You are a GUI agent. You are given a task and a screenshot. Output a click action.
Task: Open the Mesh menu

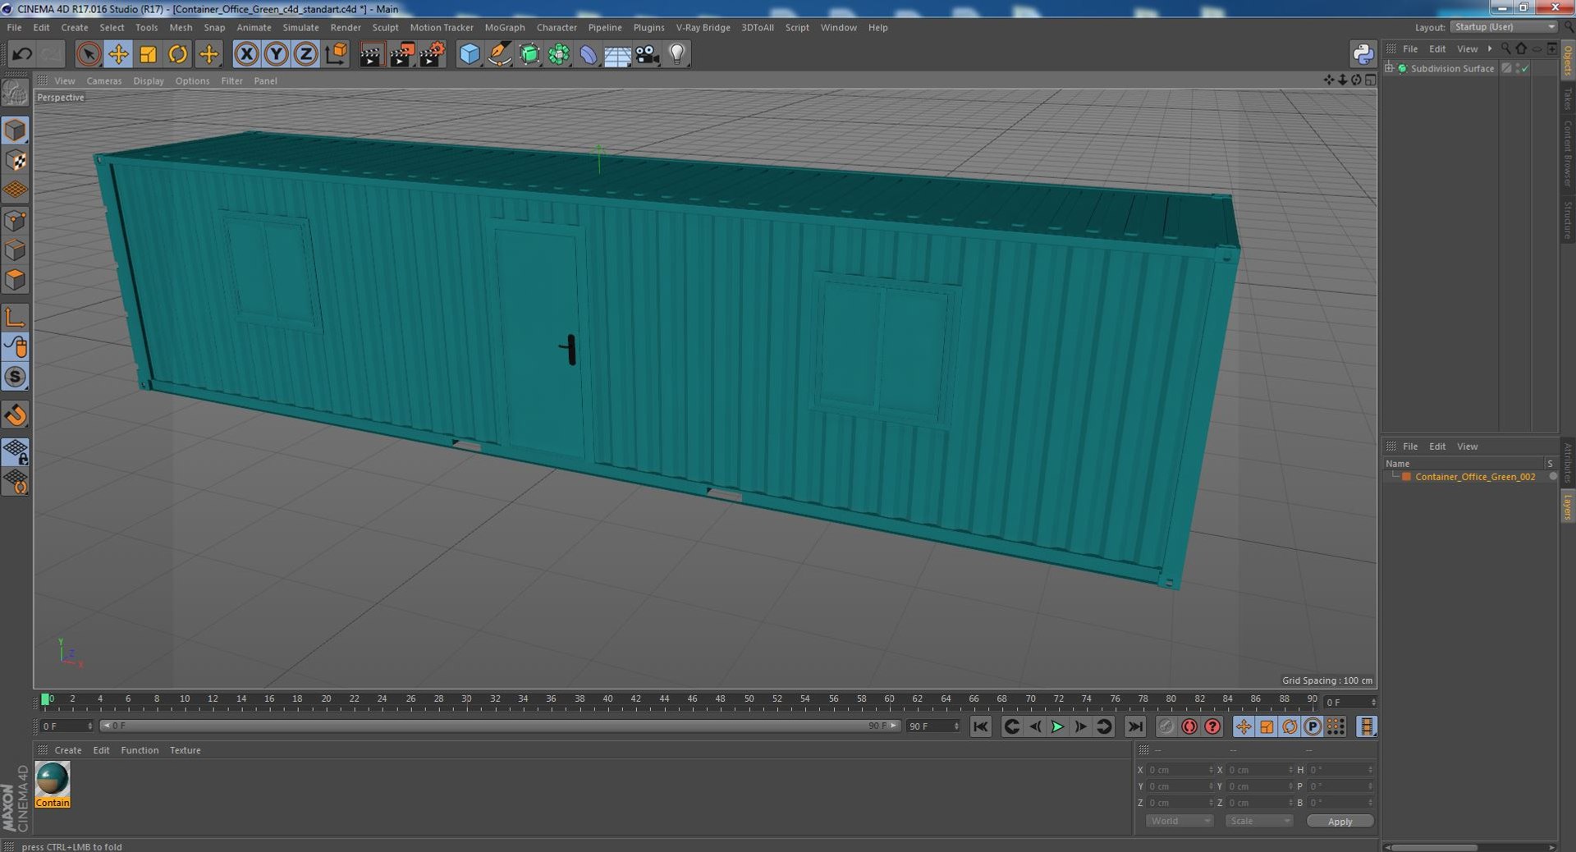181,27
